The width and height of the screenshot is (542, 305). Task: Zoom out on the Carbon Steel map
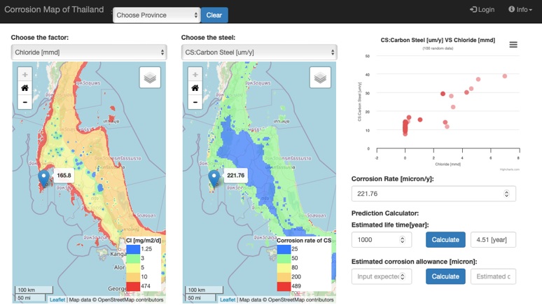click(x=195, y=102)
